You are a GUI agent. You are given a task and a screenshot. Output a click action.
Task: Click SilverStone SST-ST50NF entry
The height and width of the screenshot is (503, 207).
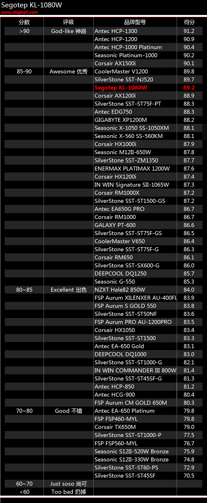tap(126, 314)
